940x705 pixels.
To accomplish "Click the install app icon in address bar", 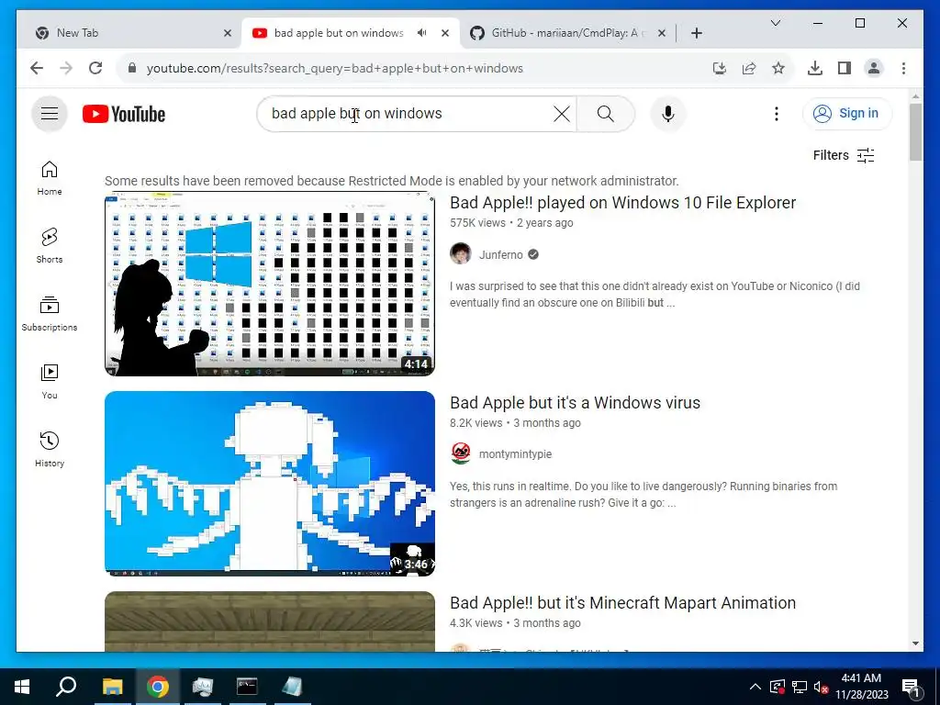I will coord(720,68).
